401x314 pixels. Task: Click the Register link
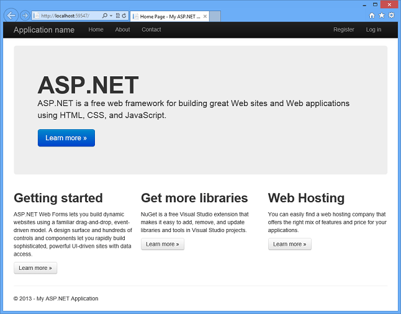click(x=343, y=30)
